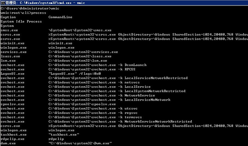Select the 'lsass.exe' caption
Screen dimensions: 248x146
click(x=10, y=56)
